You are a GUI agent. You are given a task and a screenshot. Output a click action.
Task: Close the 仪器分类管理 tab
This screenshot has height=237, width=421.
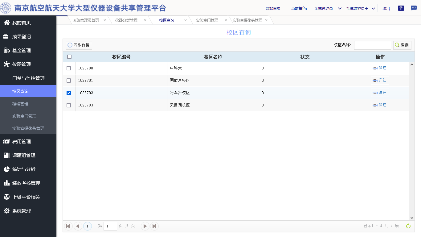145,20
